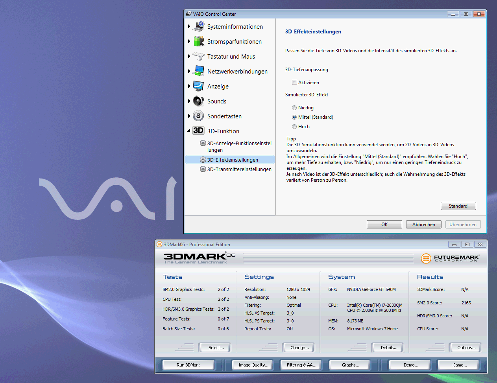Click the Futuremark Corporation logo

(450, 258)
